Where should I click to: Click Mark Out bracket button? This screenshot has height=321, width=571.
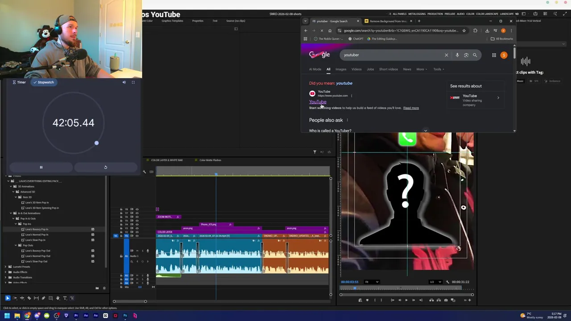click(x=381, y=300)
